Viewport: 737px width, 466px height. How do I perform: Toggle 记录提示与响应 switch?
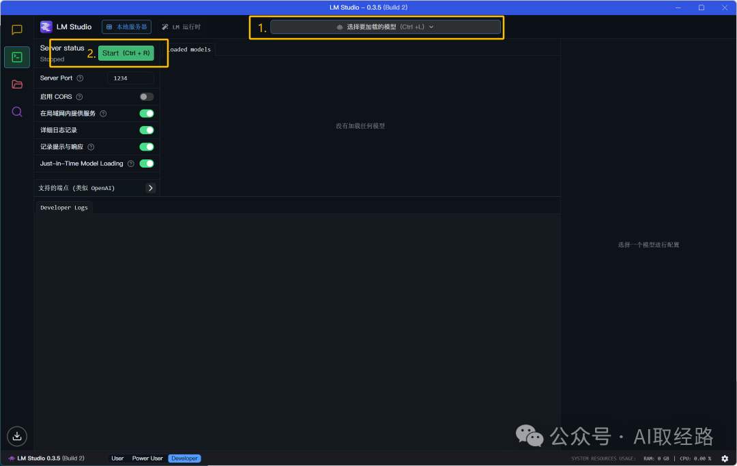[147, 147]
